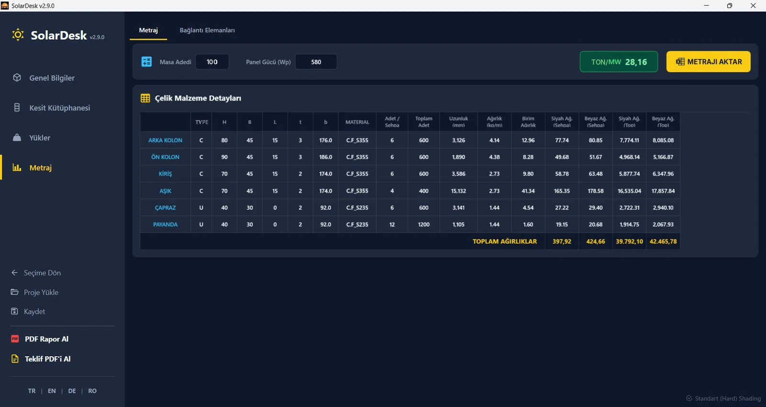The image size is (766, 407).
Task: Click the MATERIAL column header
Action: pyautogui.click(x=357, y=122)
